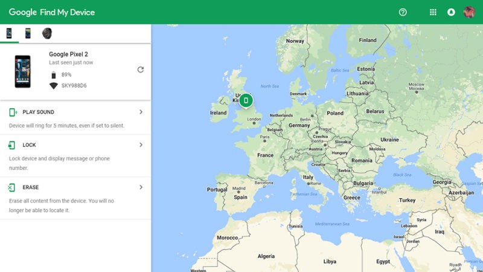Click the Google Pixel 2 phone image
Viewport: 483px width, 272px height.
coord(23,71)
